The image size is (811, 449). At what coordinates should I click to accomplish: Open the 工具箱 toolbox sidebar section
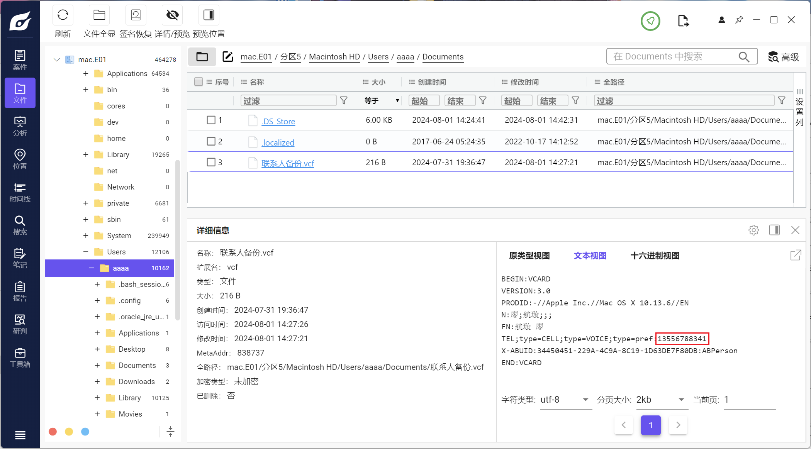click(20, 358)
